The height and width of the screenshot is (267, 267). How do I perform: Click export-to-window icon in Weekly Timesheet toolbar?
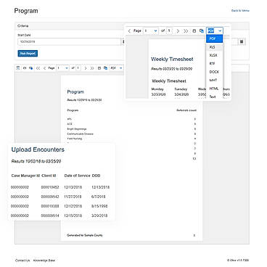point(201,31)
